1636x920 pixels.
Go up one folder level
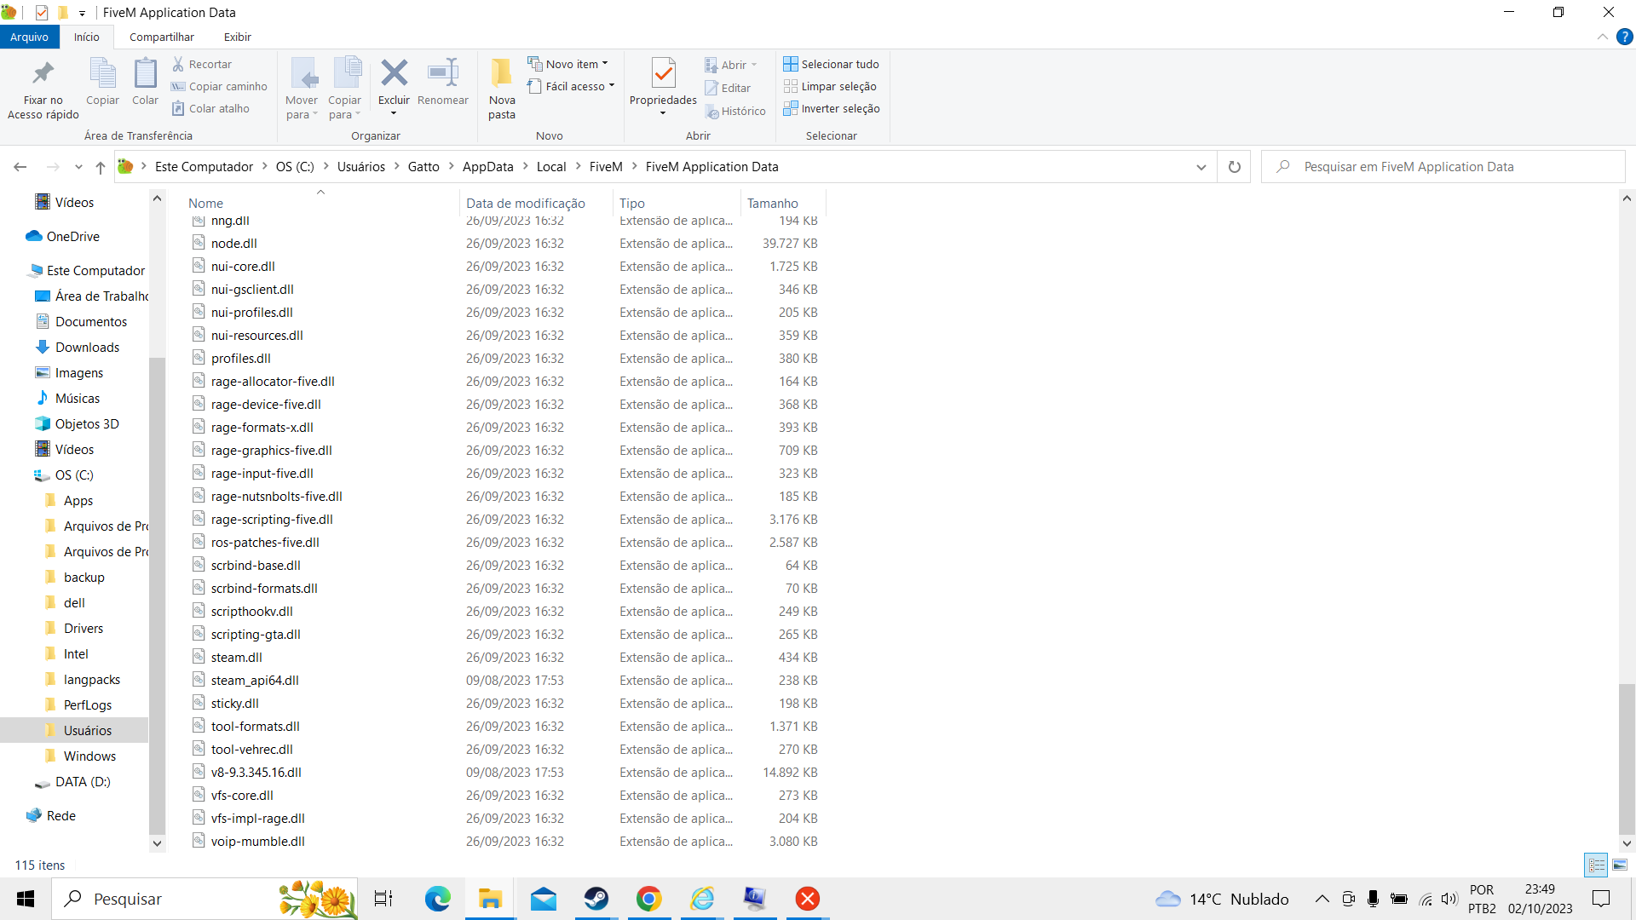coord(101,167)
